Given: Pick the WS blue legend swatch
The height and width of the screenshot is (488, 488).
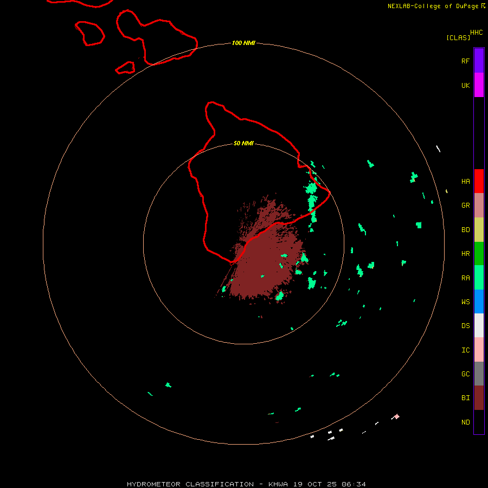Looking at the screenshot, I should (x=479, y=301).
